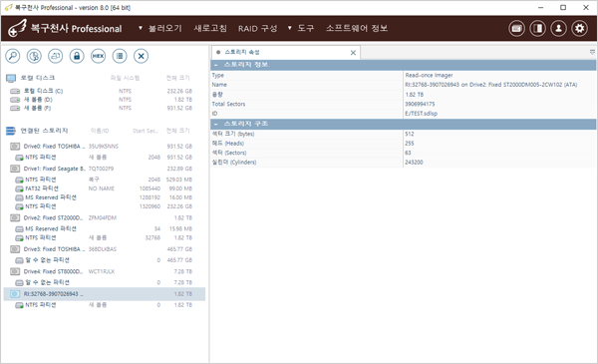This screenshot has height=364, width=598.
Task: Click the disk image tool icon beside the lock
Action: [x=55, y=56]
